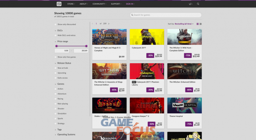Open the SUPPORT menu

pos(116,4)
